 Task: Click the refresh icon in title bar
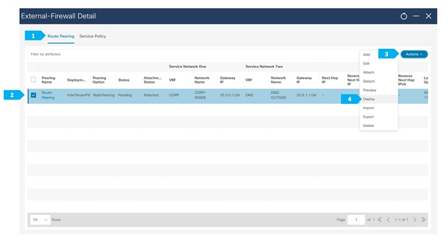click(x=404, y=16)
